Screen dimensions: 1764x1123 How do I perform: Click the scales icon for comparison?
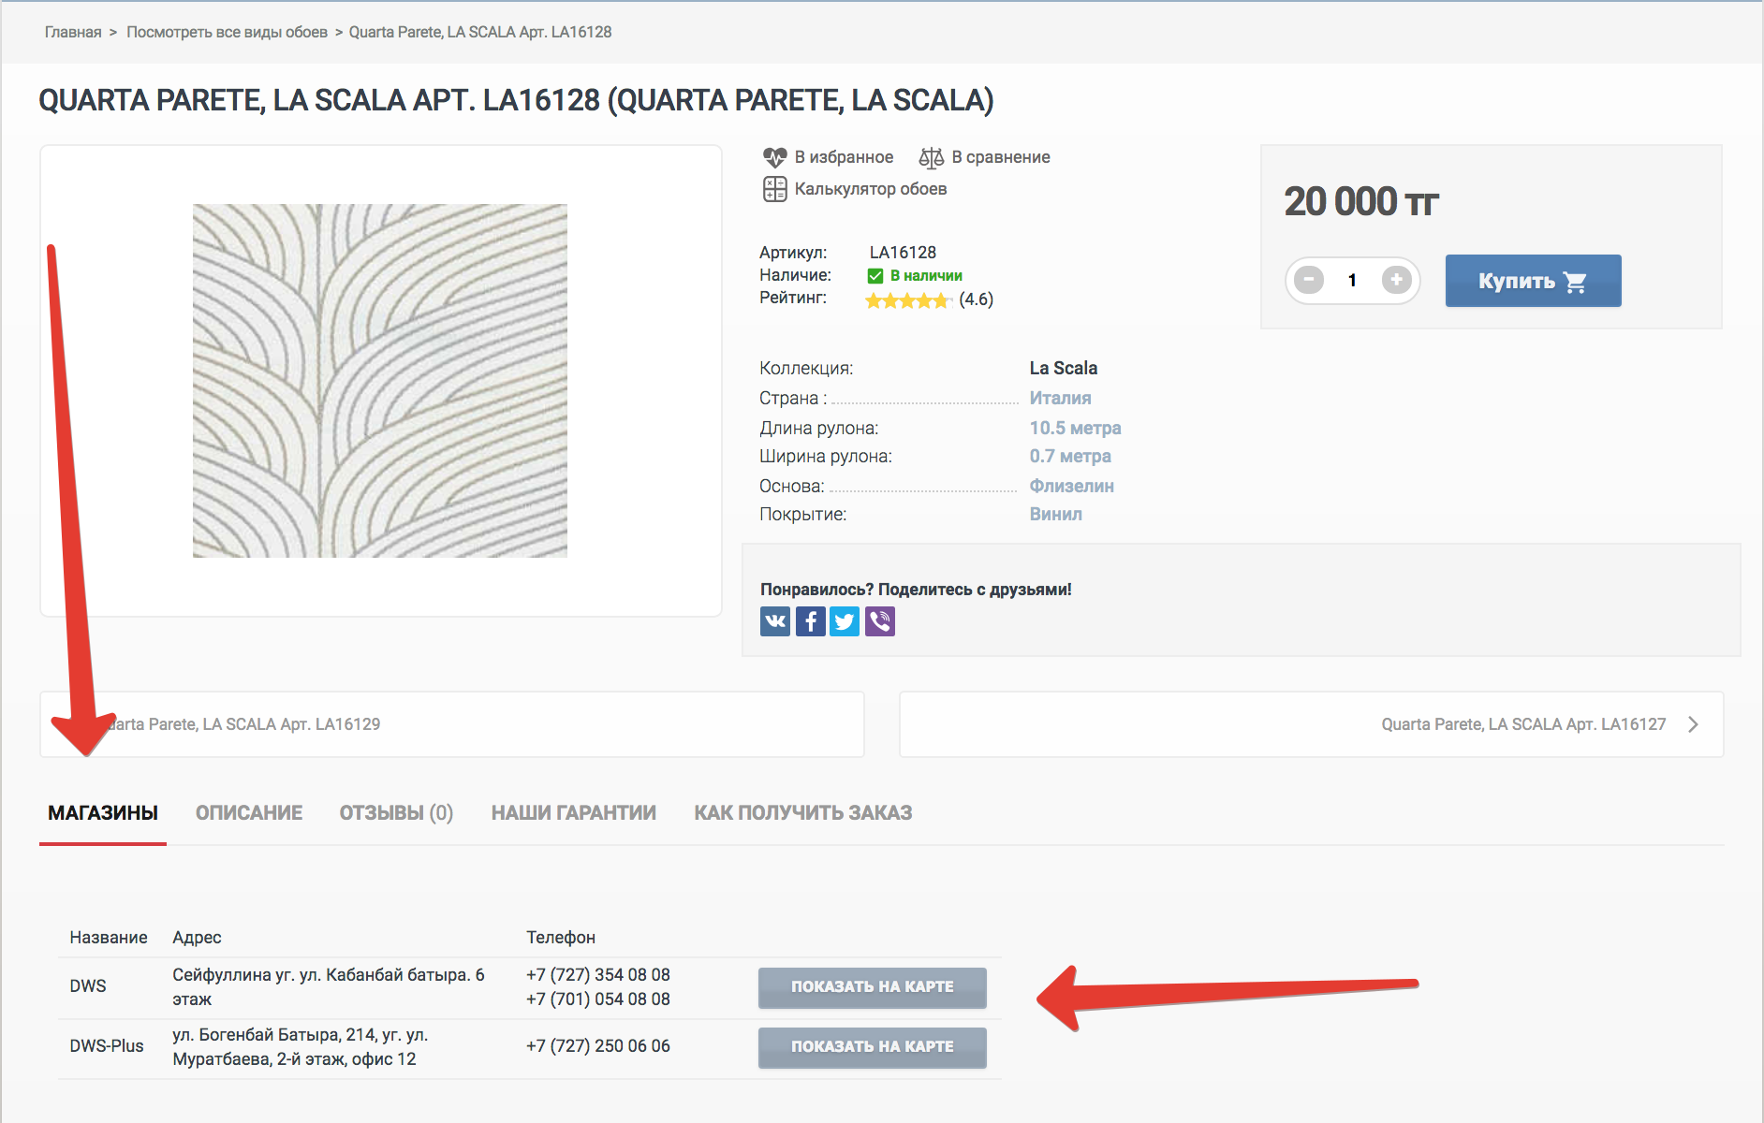tap(931, 157)
